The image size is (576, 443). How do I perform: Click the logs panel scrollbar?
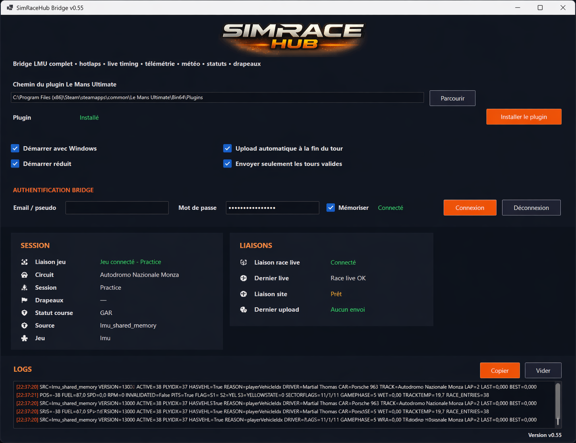[x=558, y=404]
